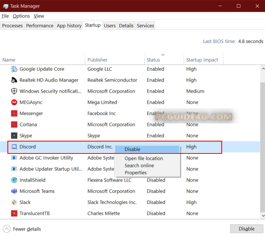Click the Slack app icon

tap(14, 202)
